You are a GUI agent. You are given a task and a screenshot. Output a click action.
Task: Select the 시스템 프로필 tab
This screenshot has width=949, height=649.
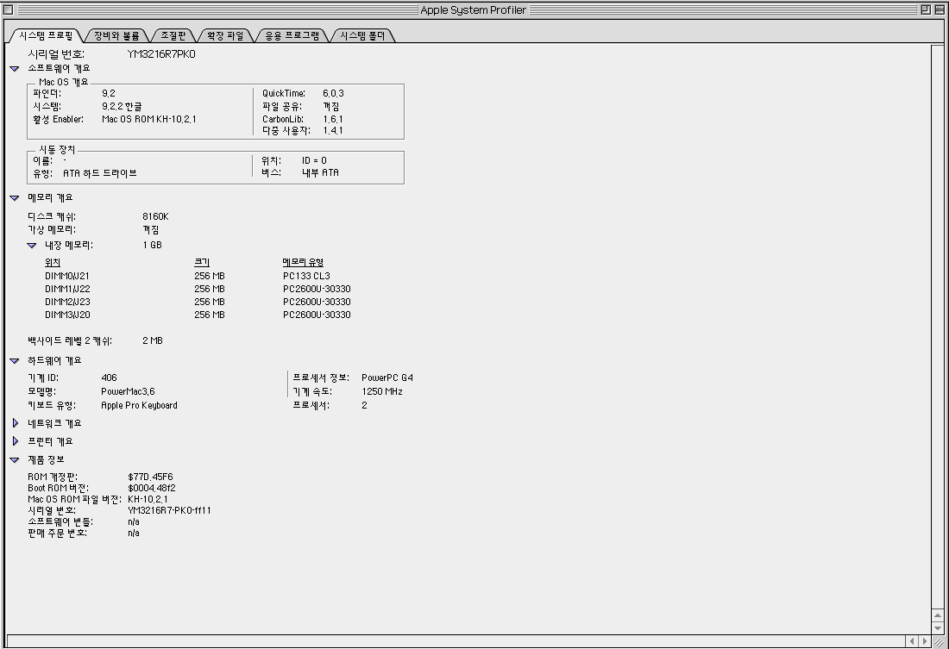click(x=46, y=36)
